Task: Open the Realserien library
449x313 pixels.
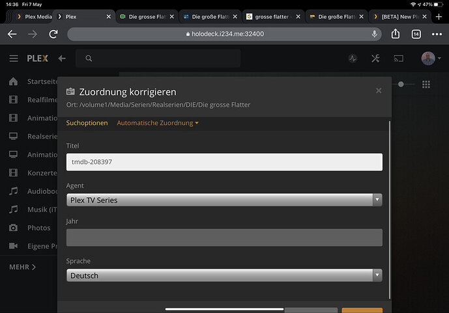Action: 42,137
